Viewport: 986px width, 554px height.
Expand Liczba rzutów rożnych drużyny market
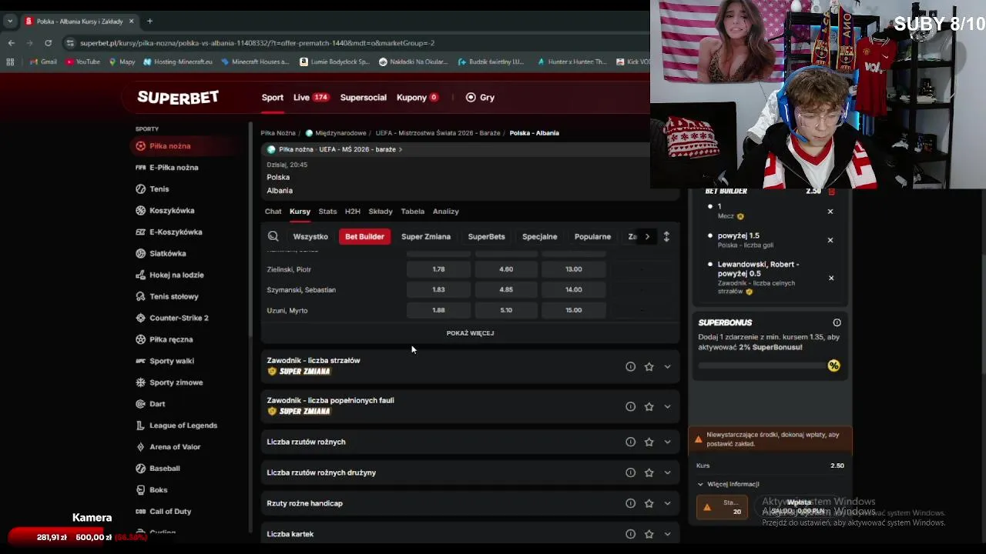coord(667,472)
